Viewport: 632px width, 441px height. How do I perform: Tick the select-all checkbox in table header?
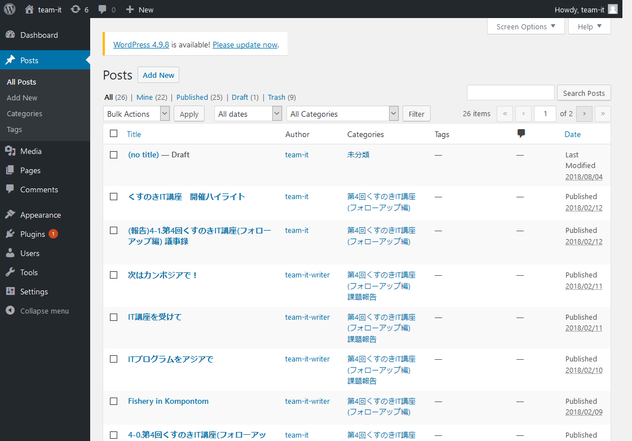click(114, 134)
